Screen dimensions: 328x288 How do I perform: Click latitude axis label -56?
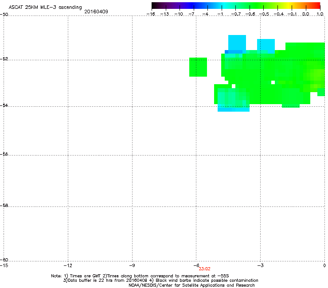click(x=4, y=154)
